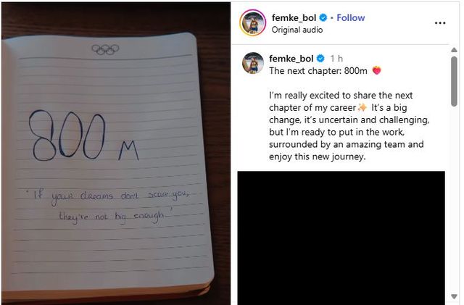
Task: Click the small femke_bol avatar beside the caption
Action: coord(252,62)
